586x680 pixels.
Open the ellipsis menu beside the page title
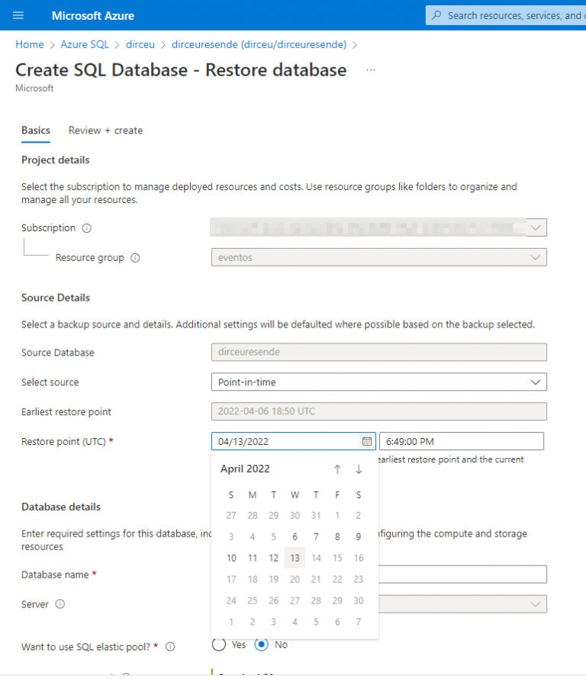(371, 69)
